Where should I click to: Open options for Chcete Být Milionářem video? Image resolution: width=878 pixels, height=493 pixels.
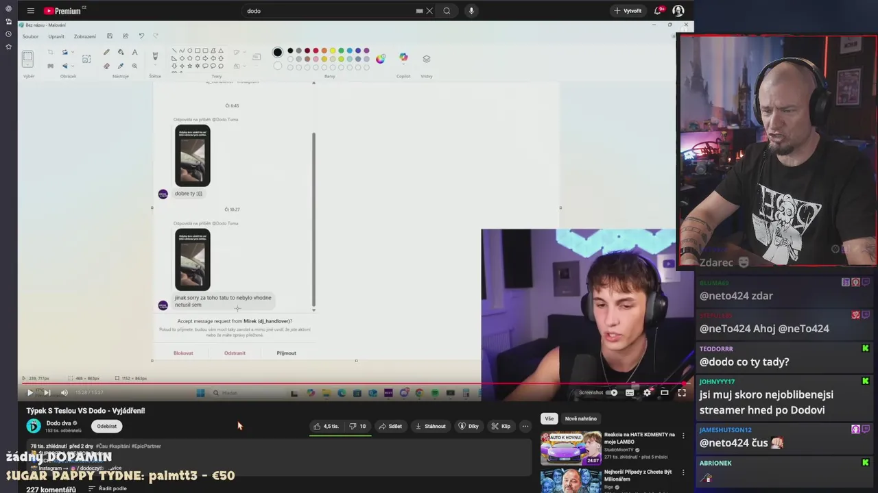click(x=683, y=473)
